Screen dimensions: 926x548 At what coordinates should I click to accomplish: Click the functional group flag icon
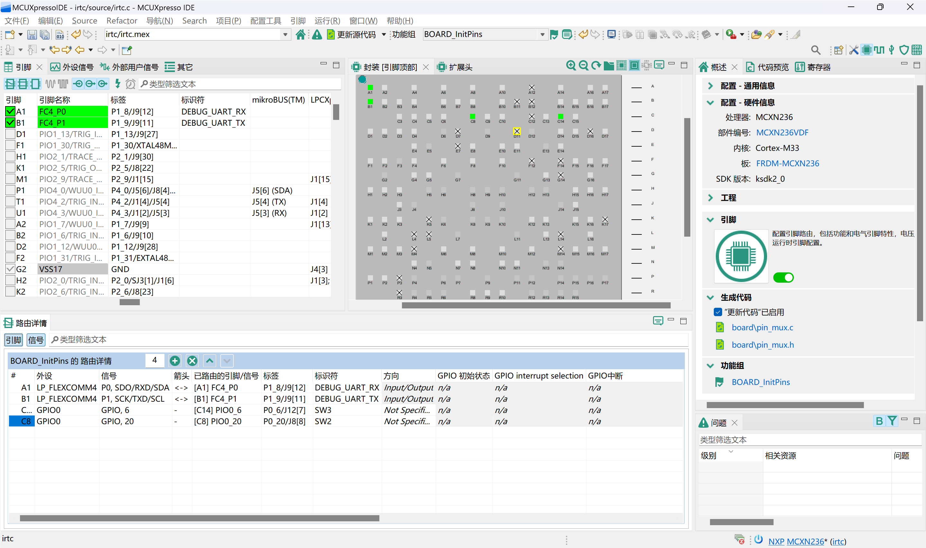pos(554,34)
